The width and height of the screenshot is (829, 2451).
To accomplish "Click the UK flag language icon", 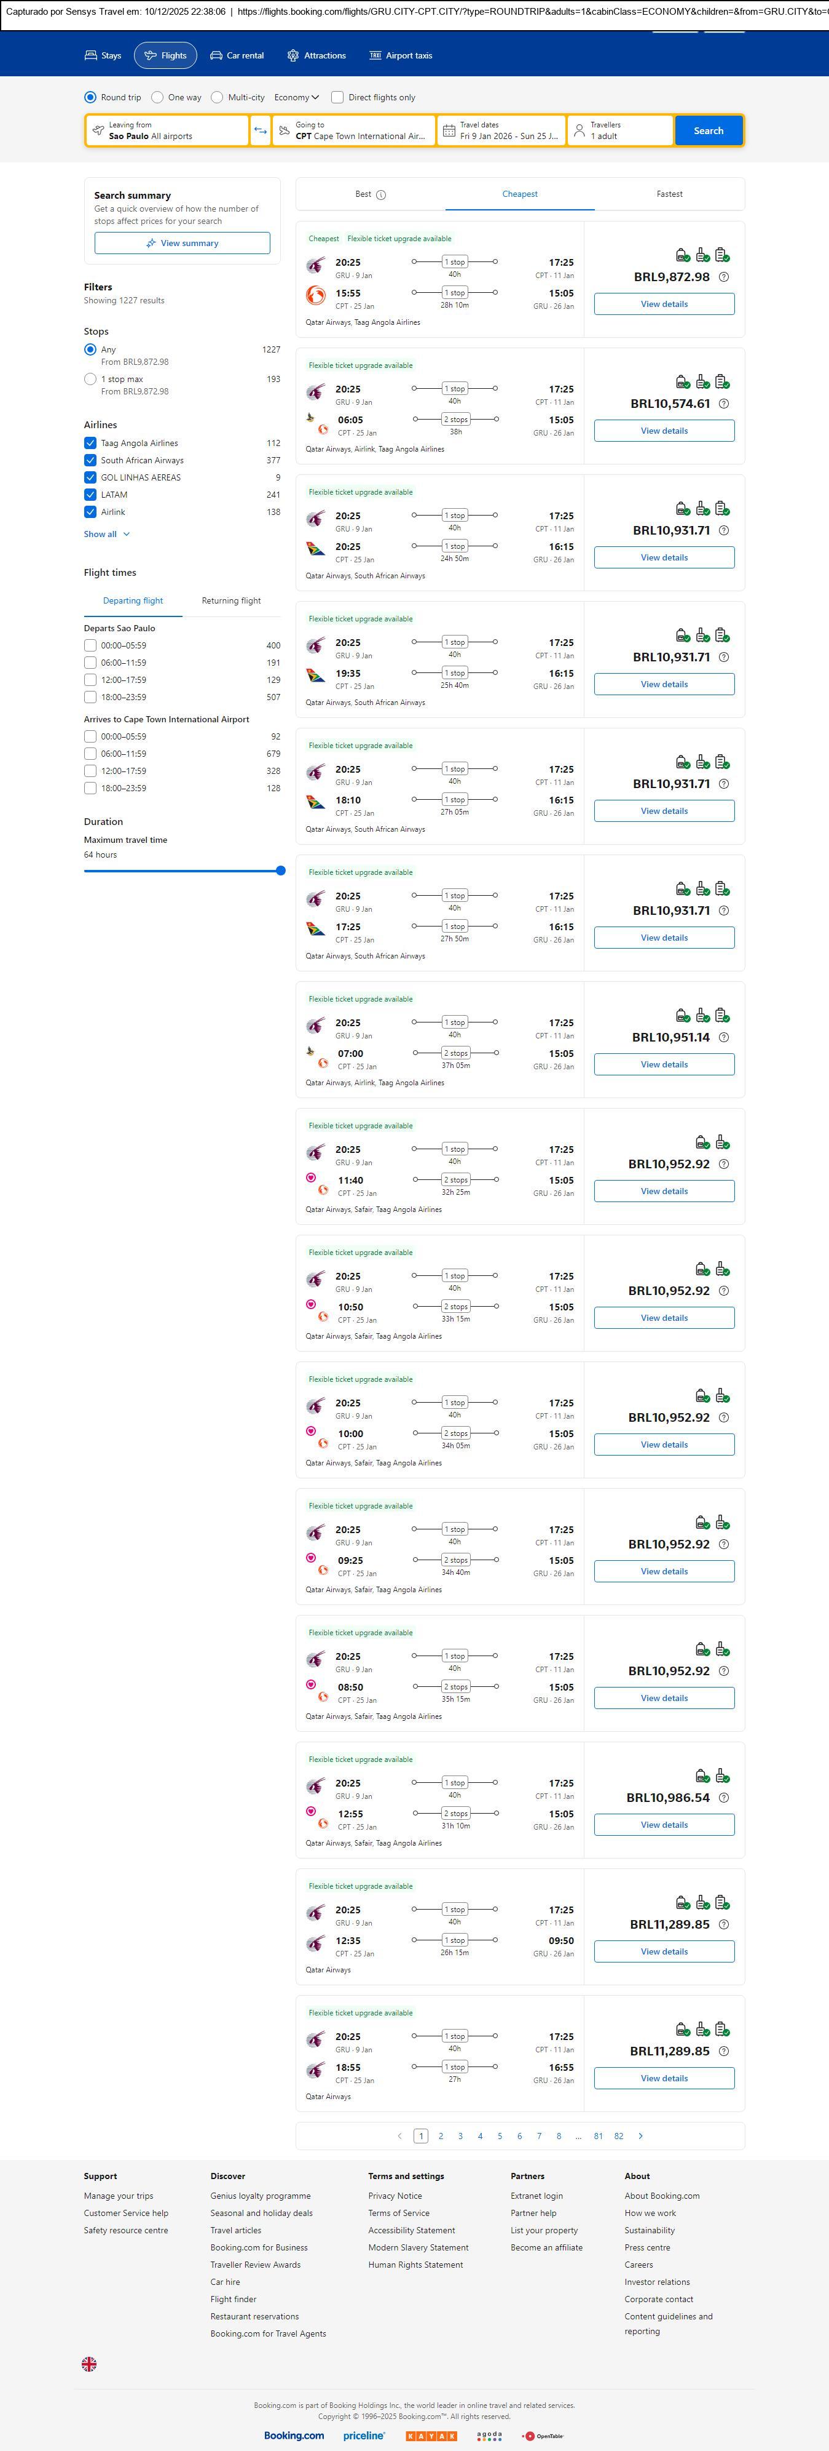I will tap(89, 2364).
